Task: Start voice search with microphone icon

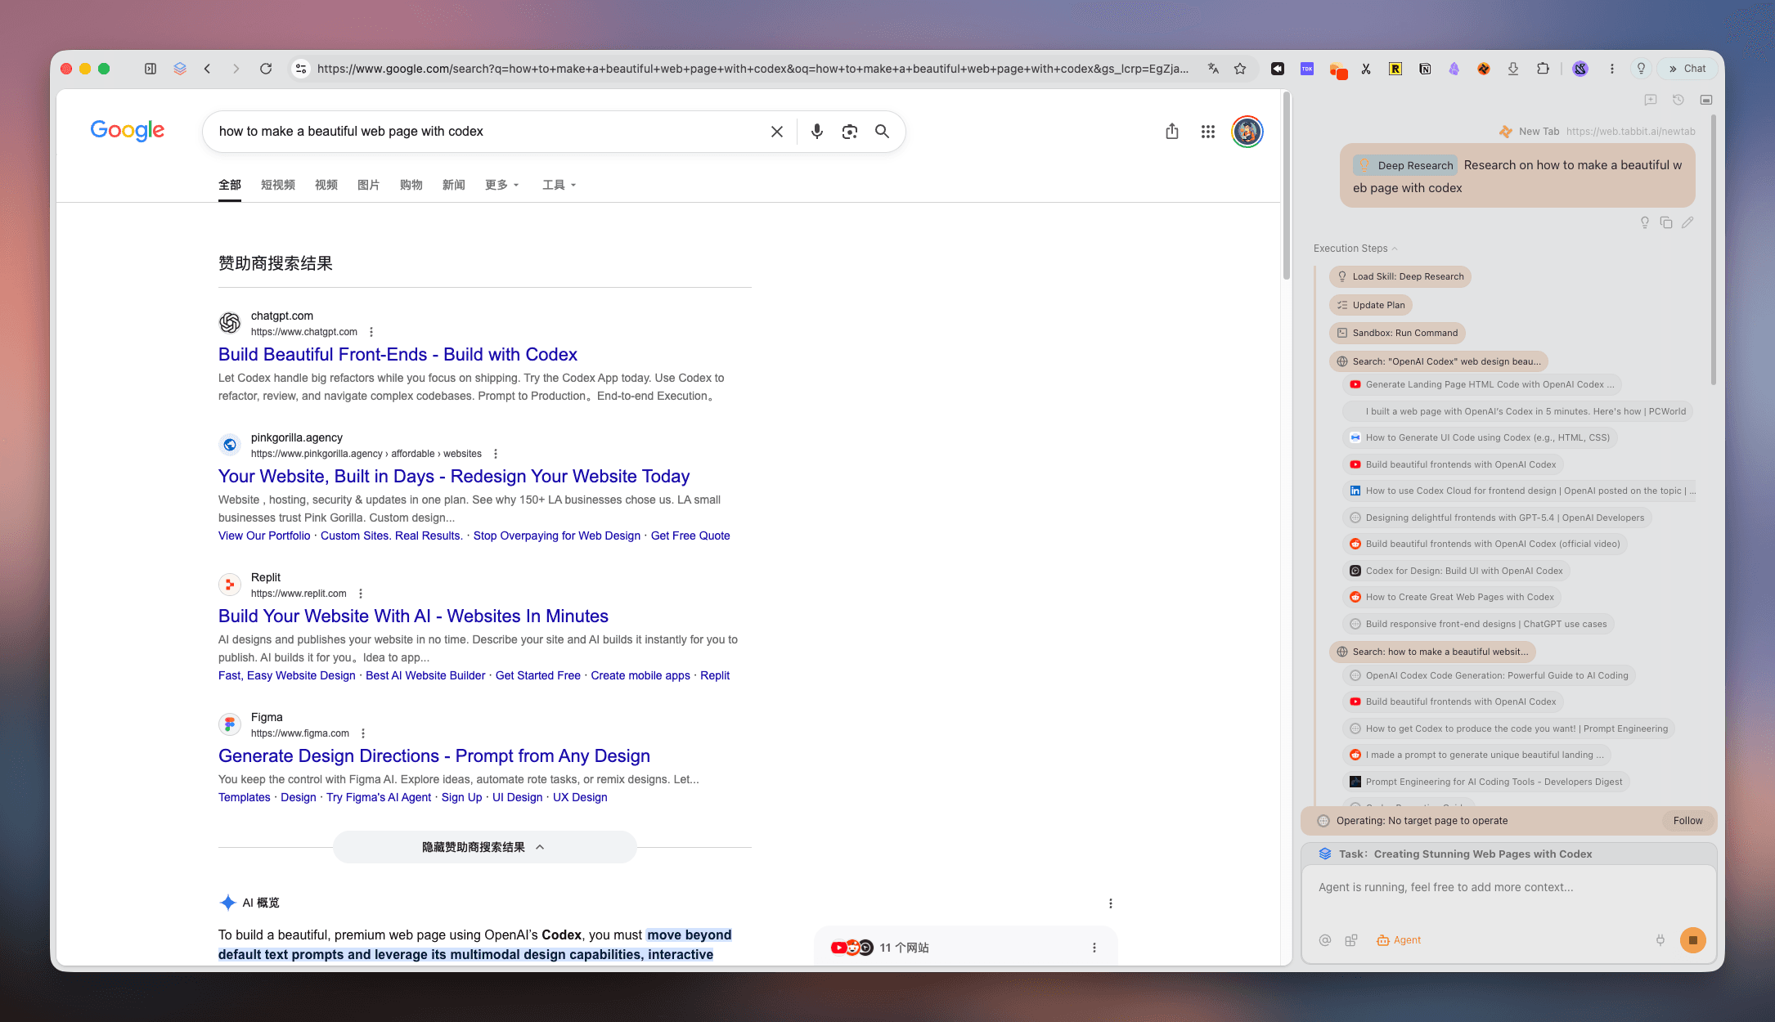Action: click(x=816, y=132)
